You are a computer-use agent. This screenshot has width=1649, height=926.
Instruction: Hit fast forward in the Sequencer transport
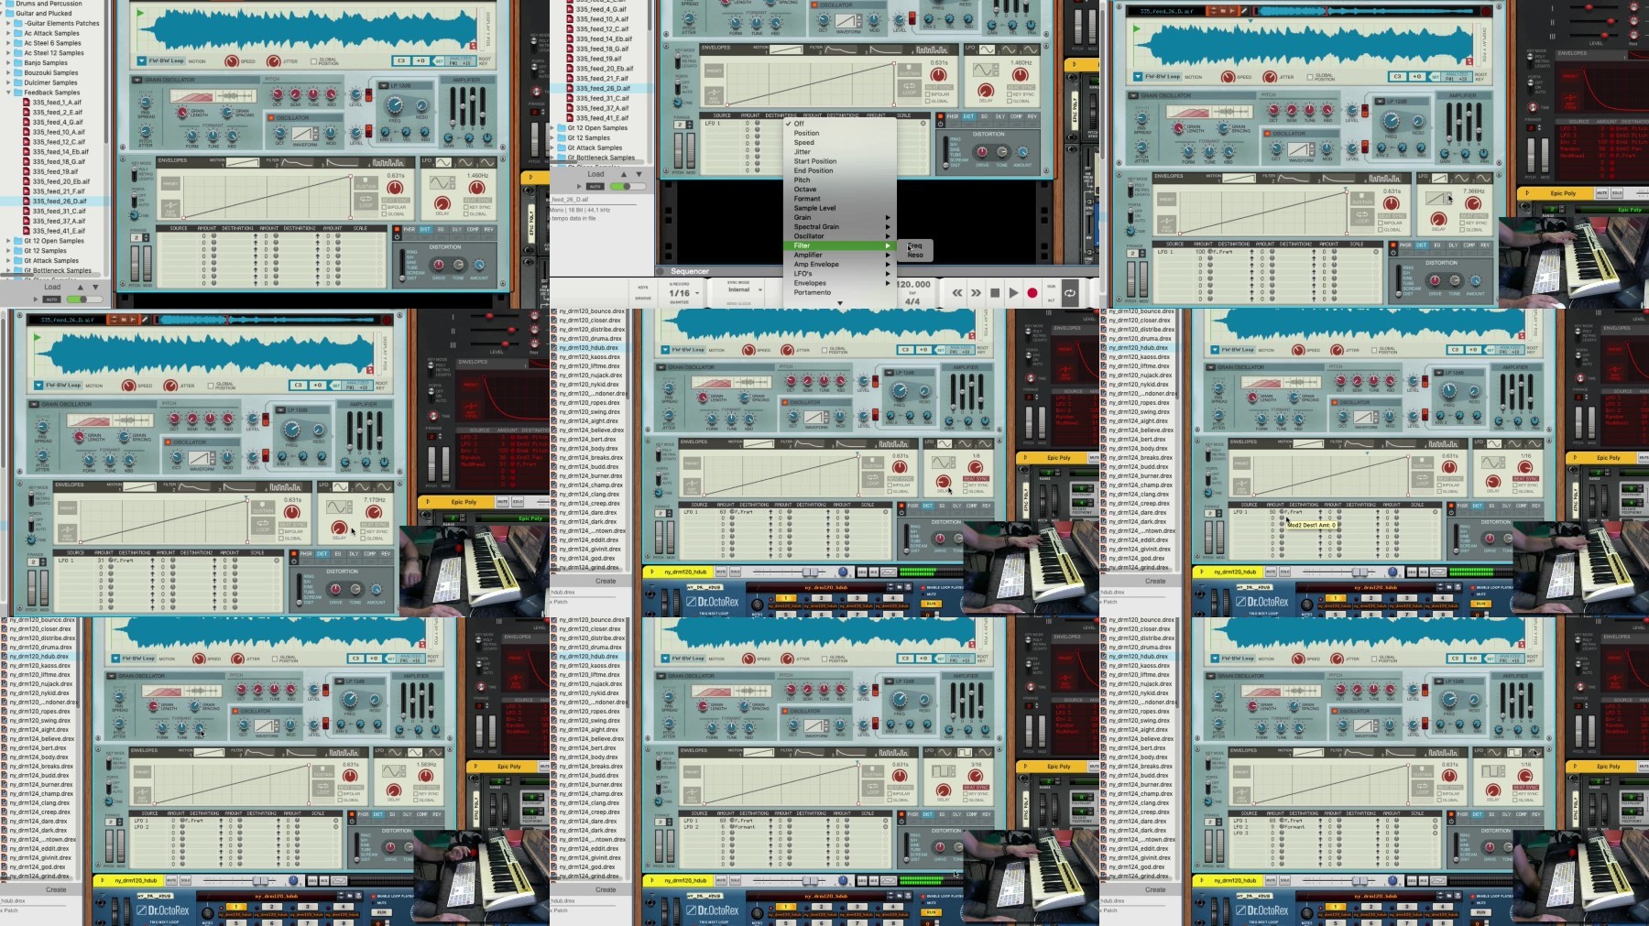coord(976,293)
